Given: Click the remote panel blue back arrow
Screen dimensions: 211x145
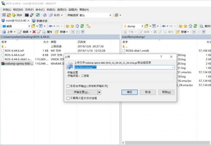Looking at the screenshot, I should pyautogui.click(x=164, y=26).
